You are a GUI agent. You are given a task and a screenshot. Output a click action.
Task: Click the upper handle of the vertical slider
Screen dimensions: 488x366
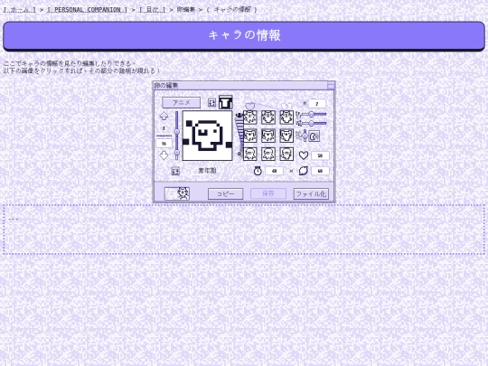(176, 132)
